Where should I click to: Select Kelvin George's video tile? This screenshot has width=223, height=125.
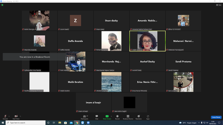coord(39,20)
